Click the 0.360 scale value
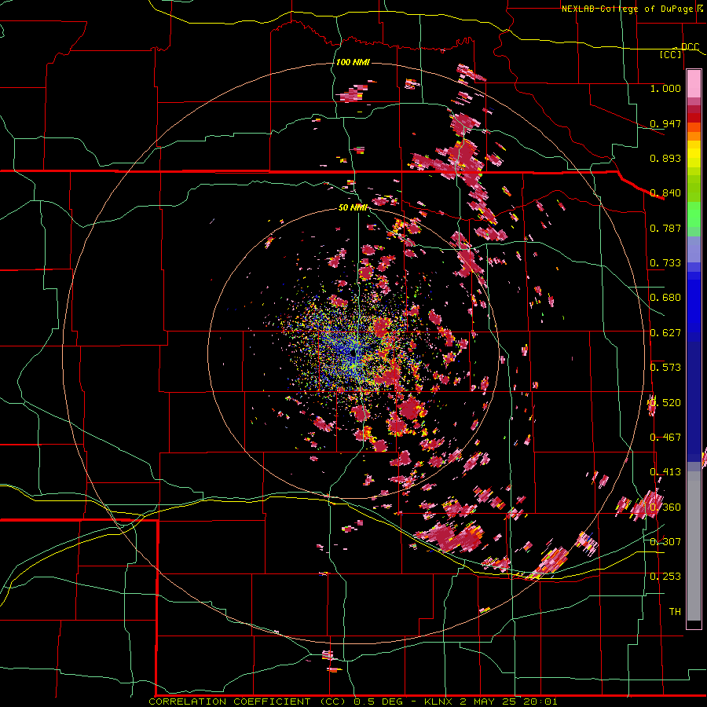 [665, 507]
